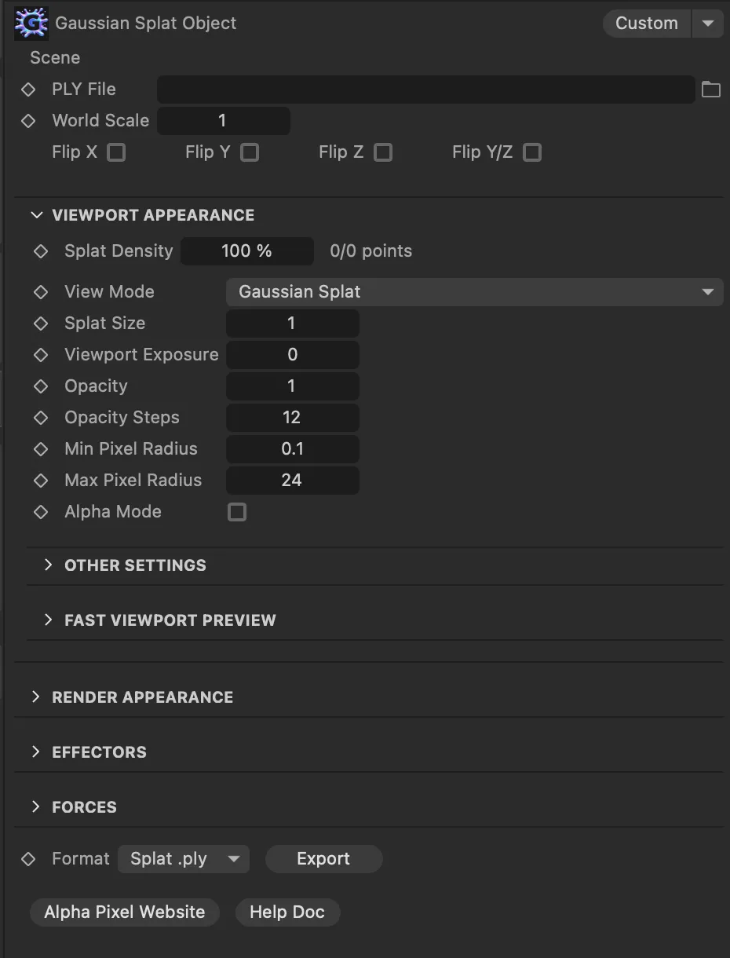Screen dimensions: 730x958
Task: Toggle Alpha Mode on
Action: pos(237,512)
